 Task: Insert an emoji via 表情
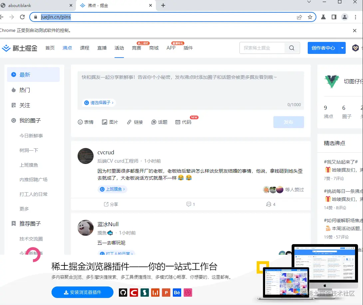tap(86, 122)
